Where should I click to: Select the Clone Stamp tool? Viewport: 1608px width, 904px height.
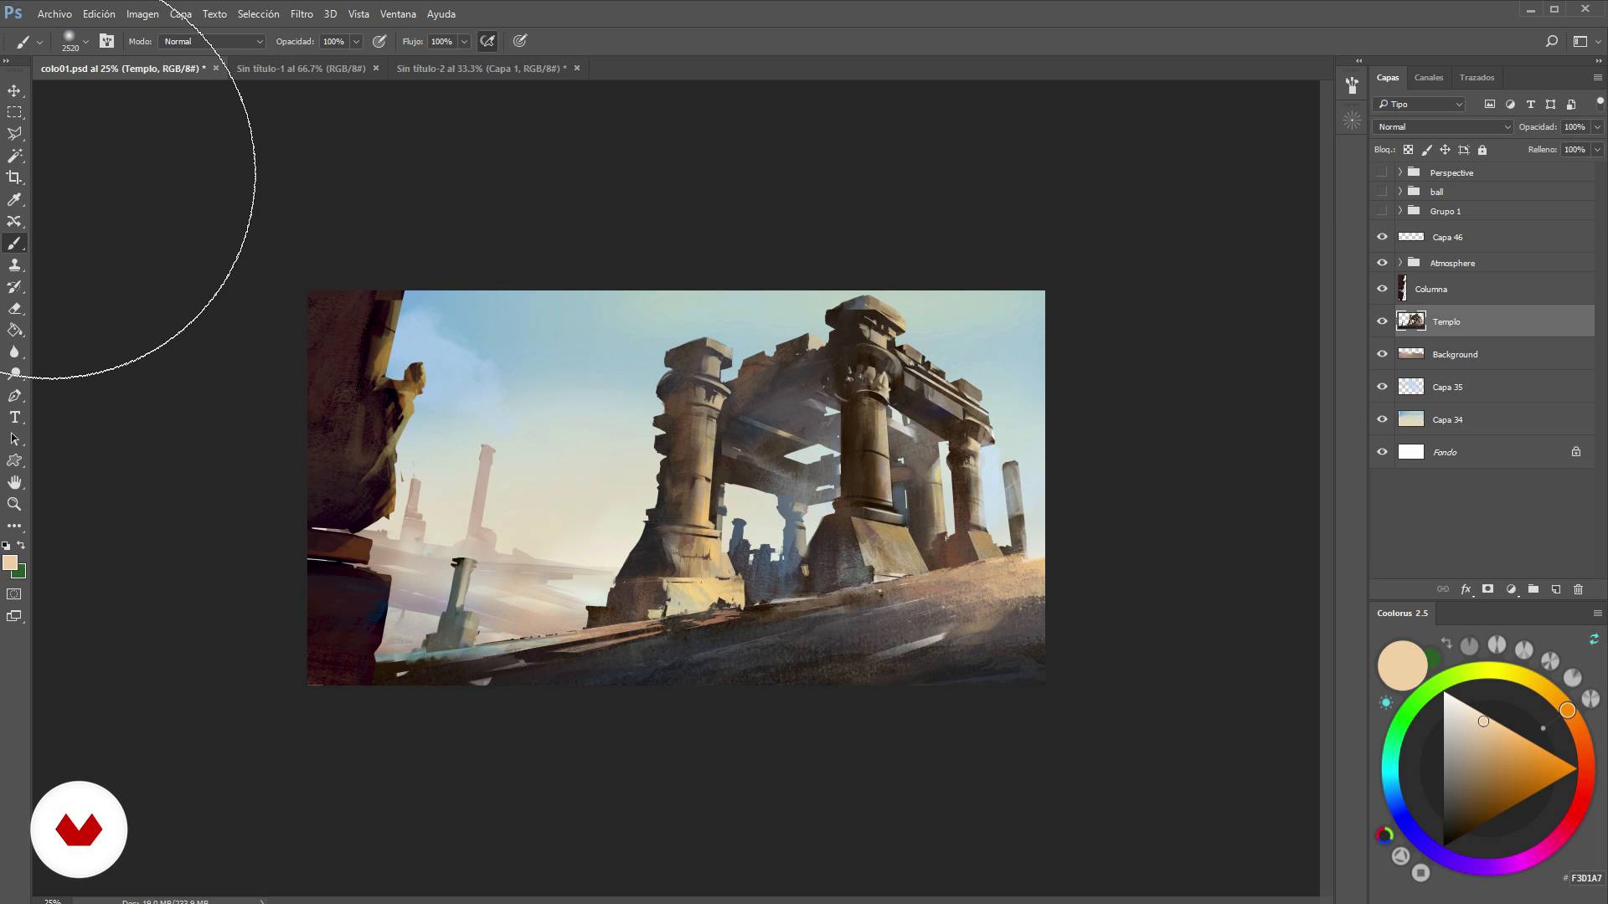point(14,265)
